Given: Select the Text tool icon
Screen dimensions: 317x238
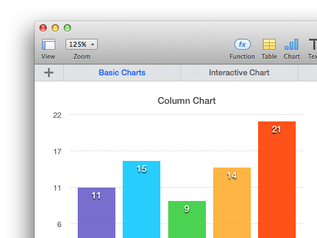Looking at the screenshot, I should pyautogui.click(x=313, y=44).
